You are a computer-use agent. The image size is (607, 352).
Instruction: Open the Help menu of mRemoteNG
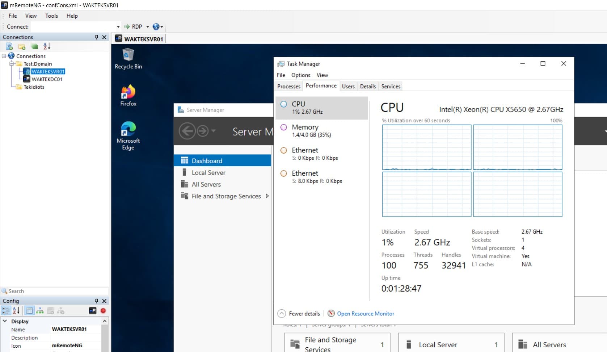point(72,16)
